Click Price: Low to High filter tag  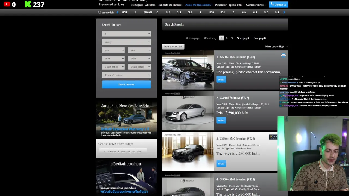coord(173,47)
